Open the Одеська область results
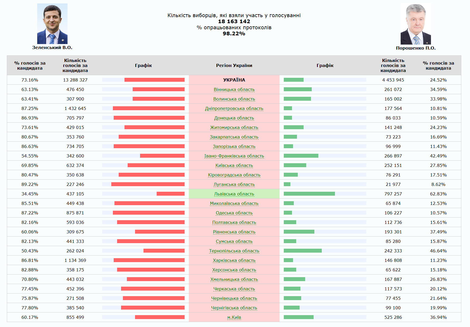The height and width of the screenshot is (327, 470). (234, 213)
